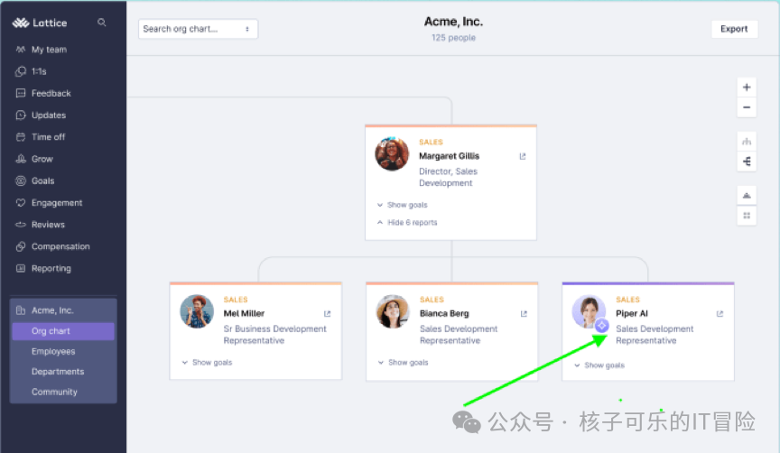Click the 125 people count text
Screen dimensions: 780x453
point(453,38)
